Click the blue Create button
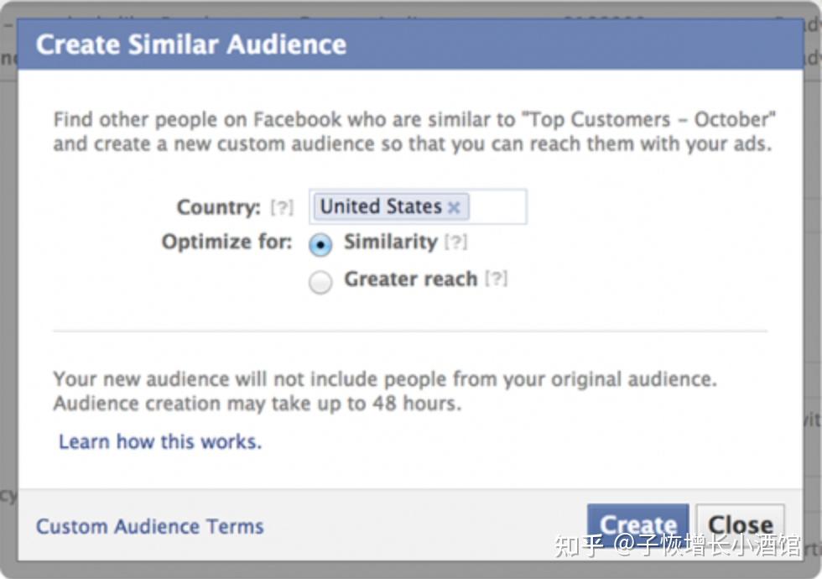 coord(638,525)
